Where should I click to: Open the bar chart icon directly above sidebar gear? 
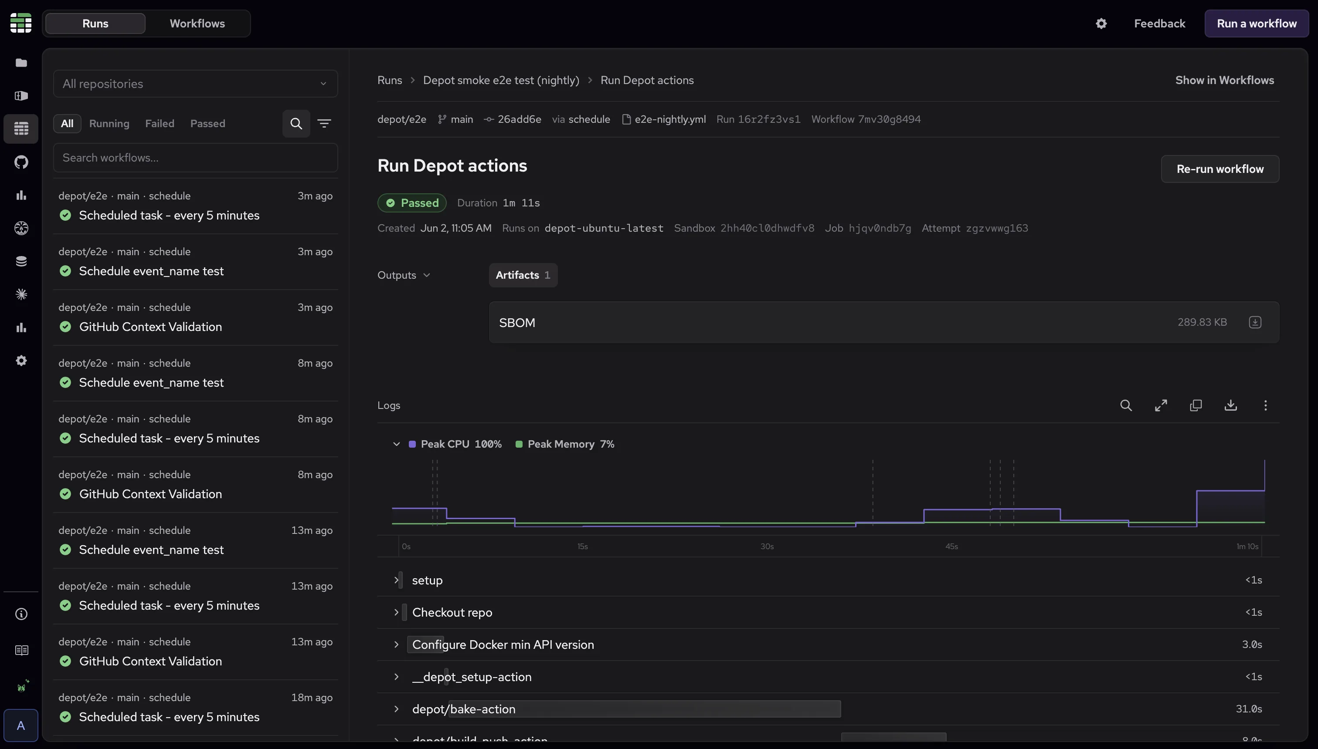[21, 327]
